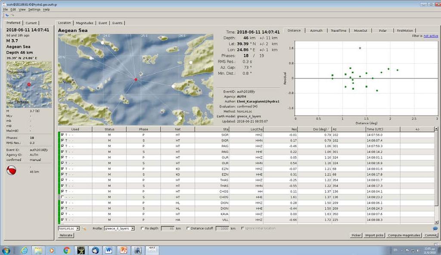
Task: Switch to the Azimuth plot tab
Action: [316, 31]
